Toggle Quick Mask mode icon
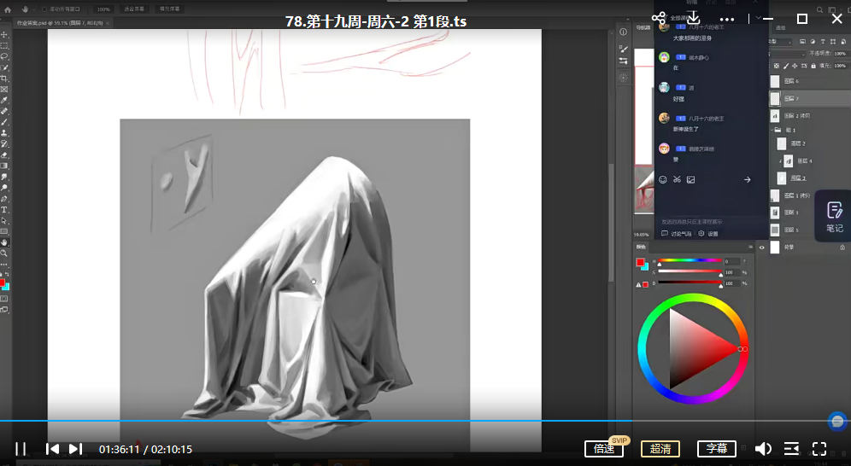Viewport: 851px width, 466px height. pyautogui.click(x=3, y=299)
